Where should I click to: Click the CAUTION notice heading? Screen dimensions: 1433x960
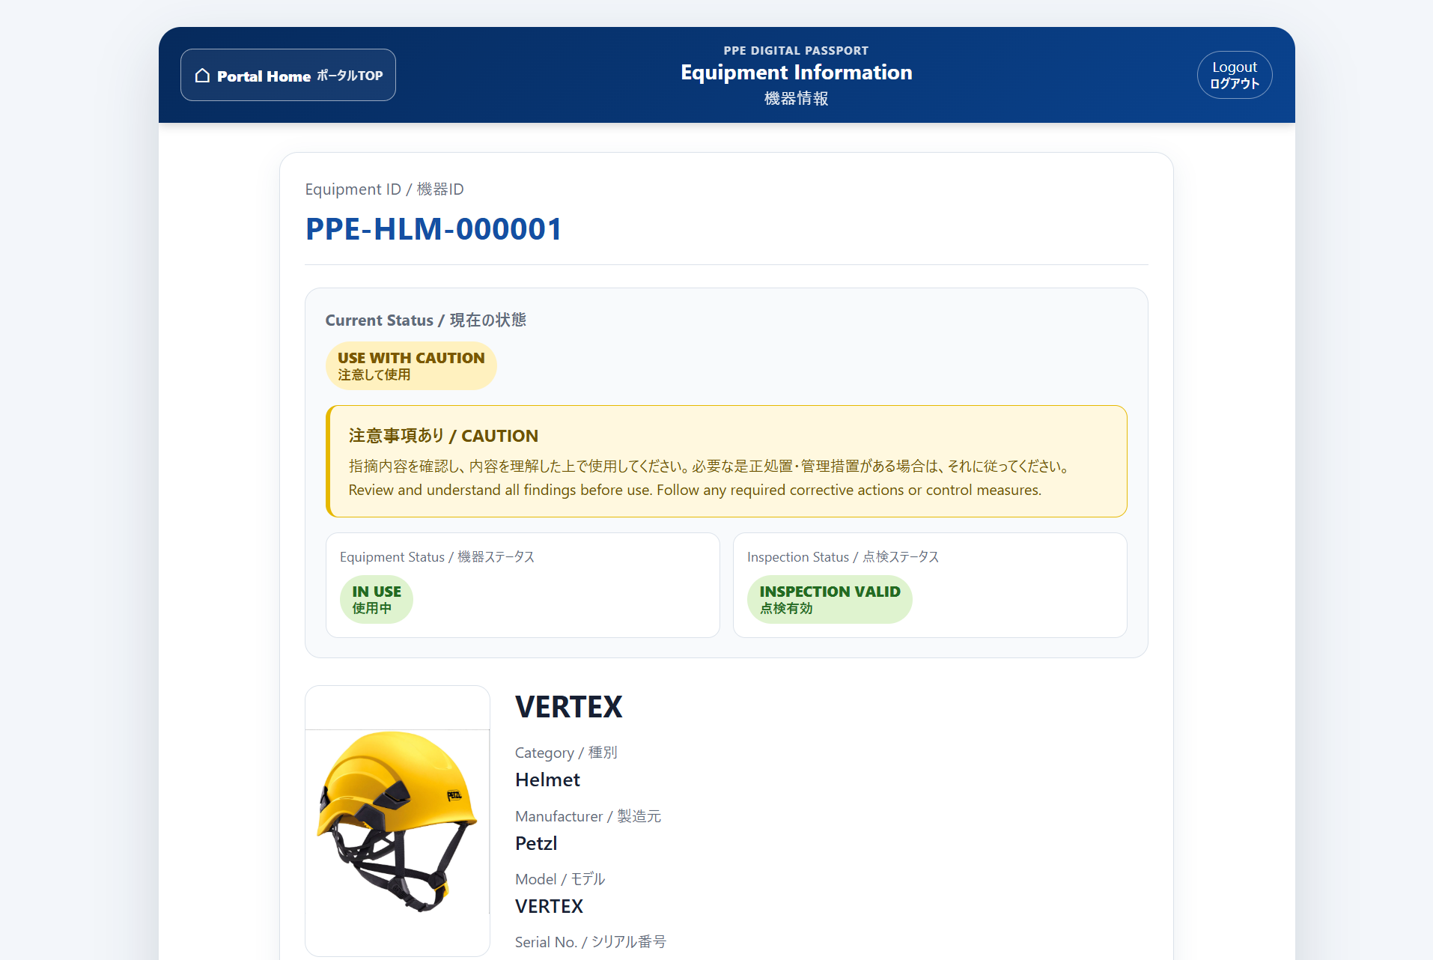coord(443,436)
